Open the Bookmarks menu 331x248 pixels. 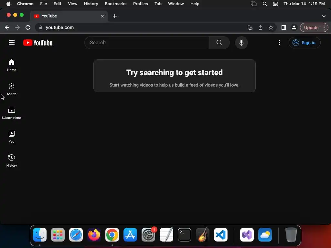click(x=115, y=4)
